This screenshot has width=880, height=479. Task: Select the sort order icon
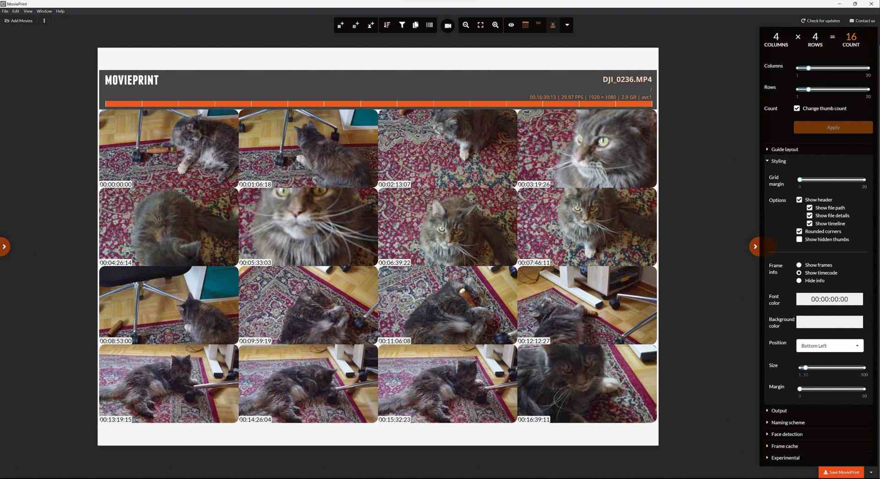pyautogui.click(x=387, y=25)
